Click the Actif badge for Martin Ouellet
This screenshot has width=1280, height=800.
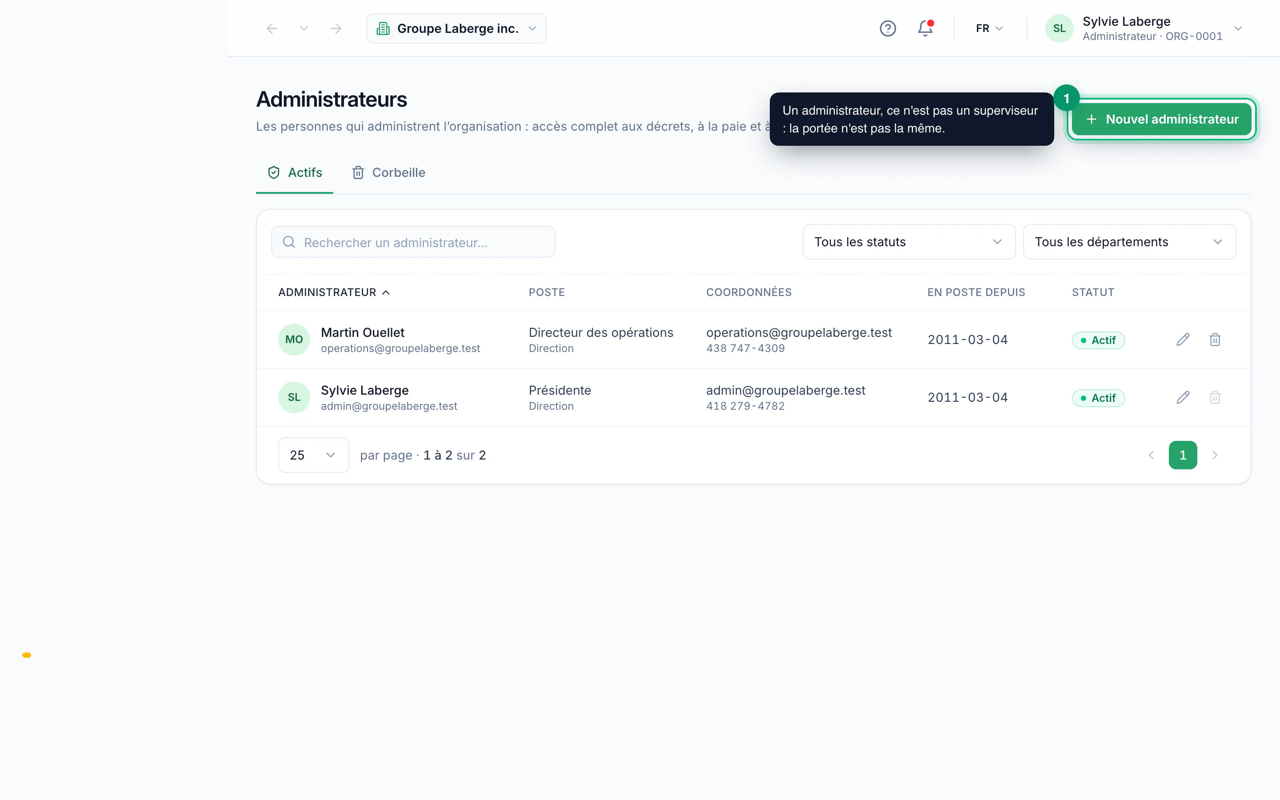(1098, 340)
